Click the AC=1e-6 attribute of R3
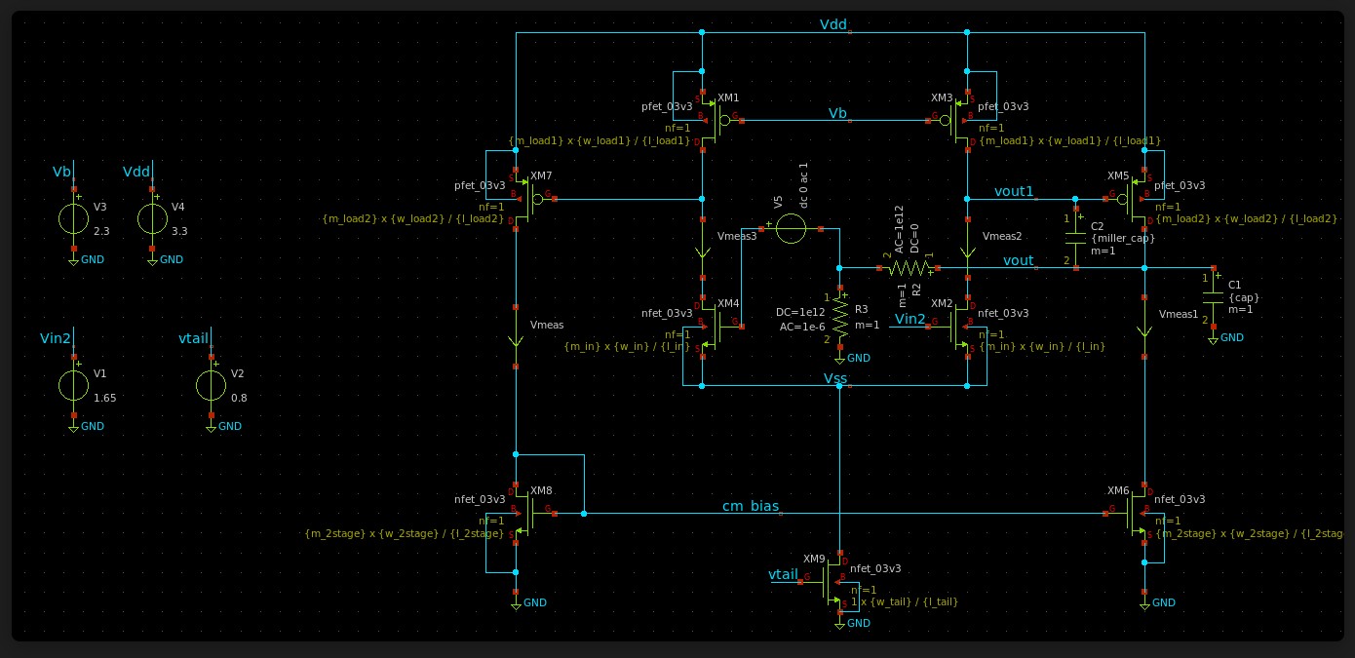Viewport: 1355px width, 658px height. [x=802, y=327]
